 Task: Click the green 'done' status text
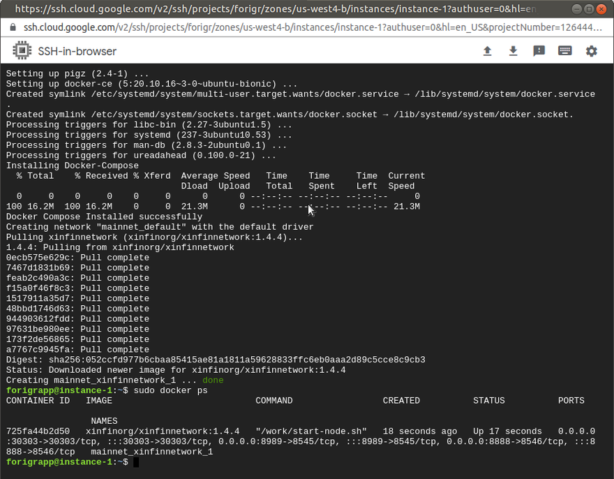coord(213,381)
